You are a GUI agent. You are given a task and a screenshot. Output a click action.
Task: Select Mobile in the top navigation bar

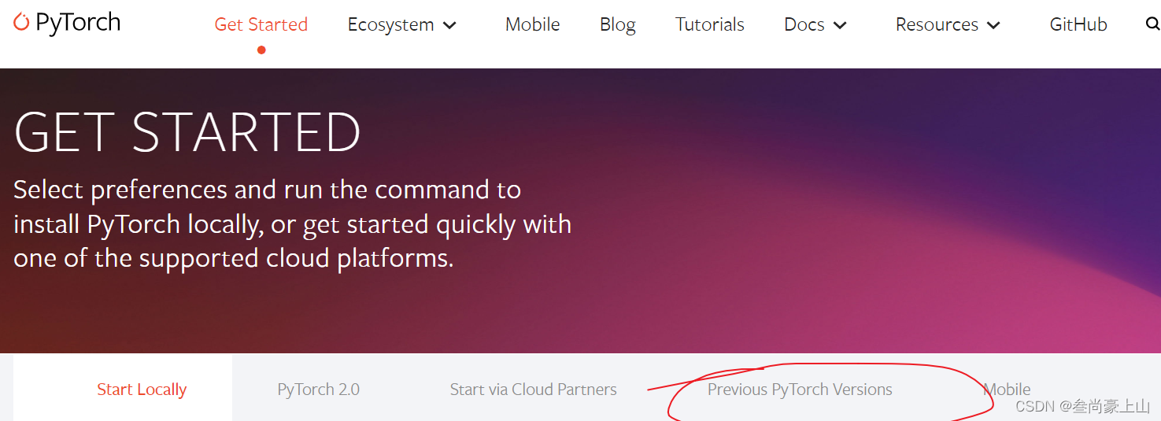[533, 24]
